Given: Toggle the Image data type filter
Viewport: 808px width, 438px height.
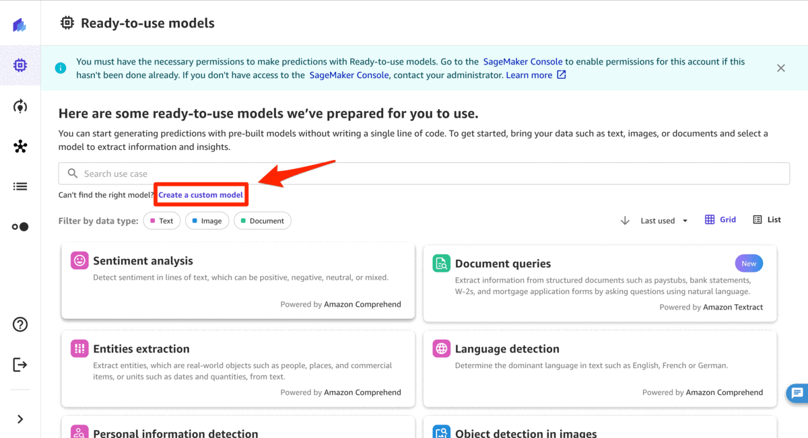Looking at the screenshot, I should pyautogui.click(x=207, y=221).
